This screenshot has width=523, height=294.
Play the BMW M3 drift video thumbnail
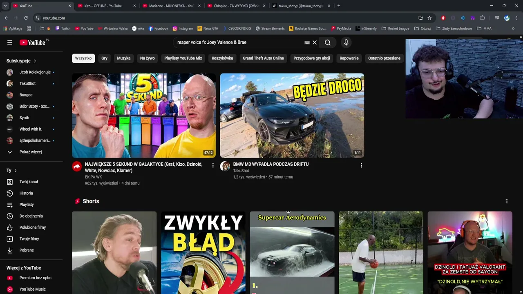(x=292, y=116)
